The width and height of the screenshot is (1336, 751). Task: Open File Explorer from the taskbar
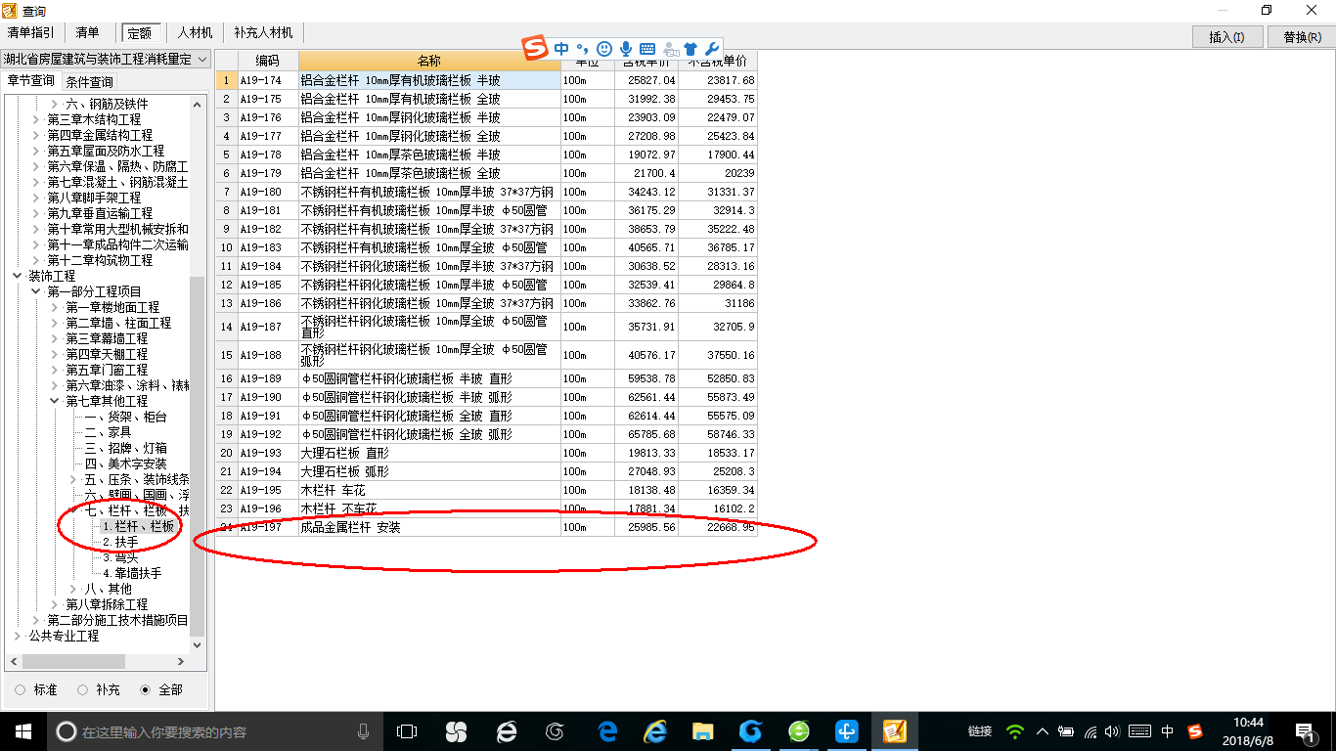pyautogui.click(x=702, y=731)
